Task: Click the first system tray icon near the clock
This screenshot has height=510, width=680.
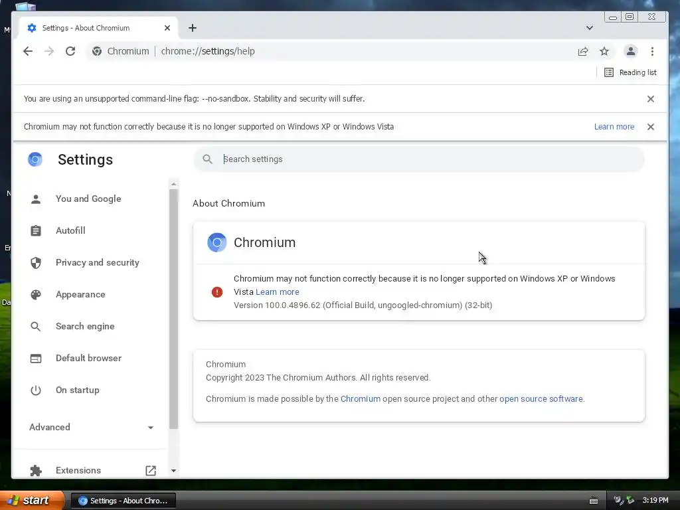Action: [619, 501]
